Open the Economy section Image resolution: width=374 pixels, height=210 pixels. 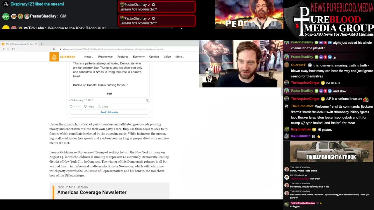pyautogui.click(x=139, y=57)
